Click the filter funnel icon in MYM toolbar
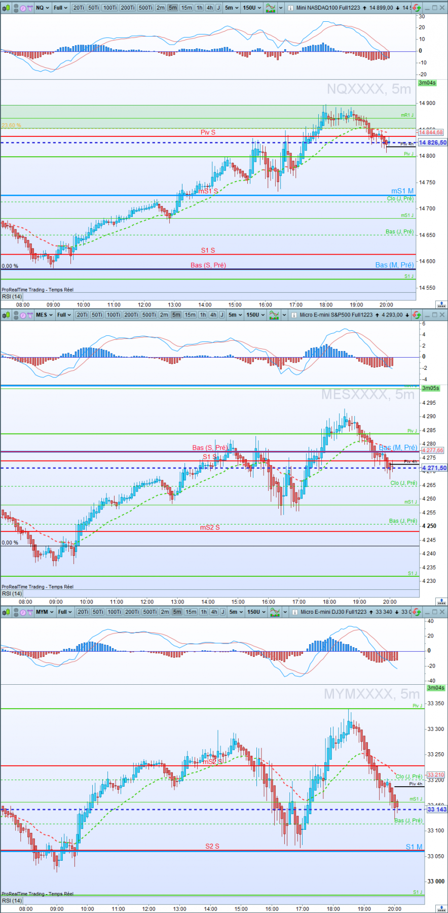Image resolution: width=448 pixels, height=913 pixels. coord(30,613)
